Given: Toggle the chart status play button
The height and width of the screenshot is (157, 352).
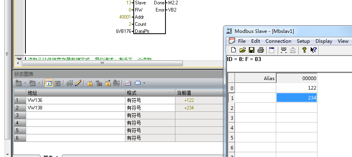Looking at the screenshot, I should (x=49, y=83).
